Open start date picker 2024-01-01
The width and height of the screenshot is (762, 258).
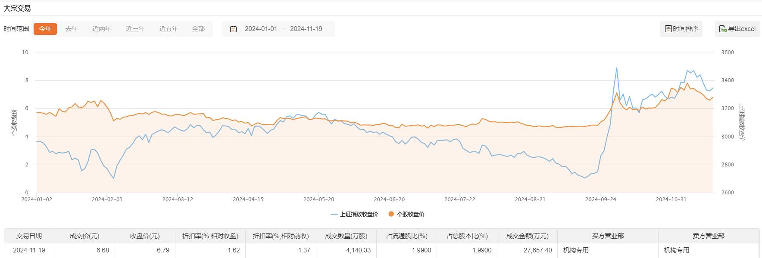[x=261, y=29]
